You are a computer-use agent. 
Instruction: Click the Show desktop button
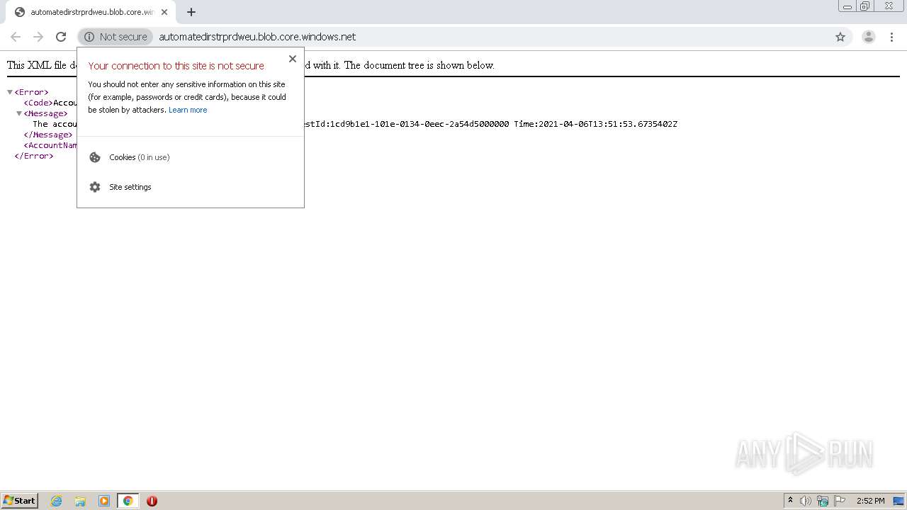898,501
